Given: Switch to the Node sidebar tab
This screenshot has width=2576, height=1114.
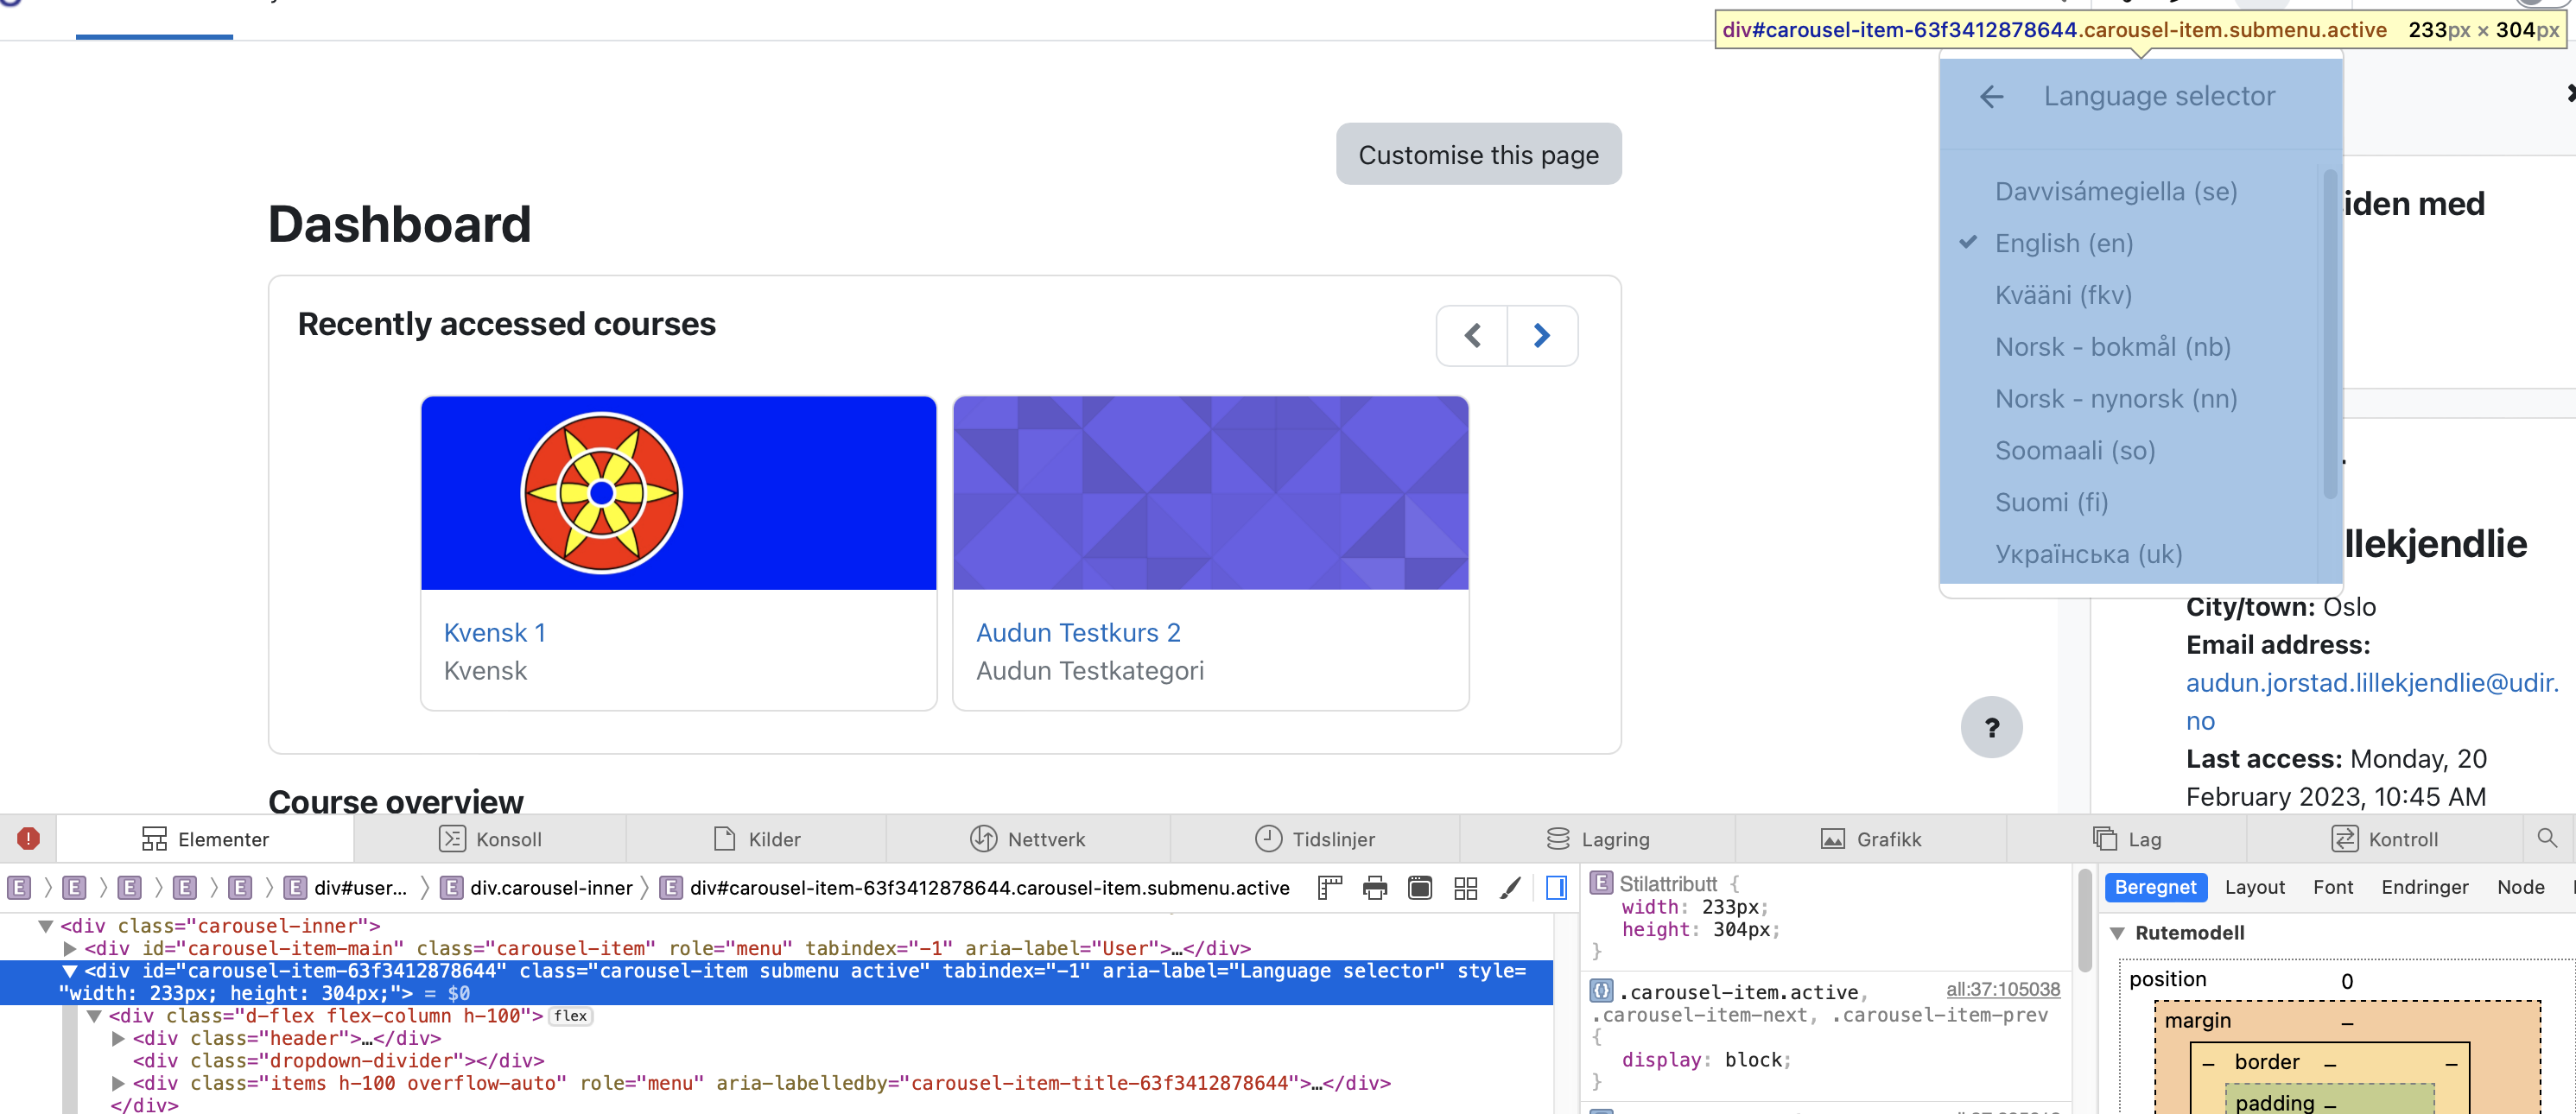Looking at the screenshot, I should tap(2520, 887).
